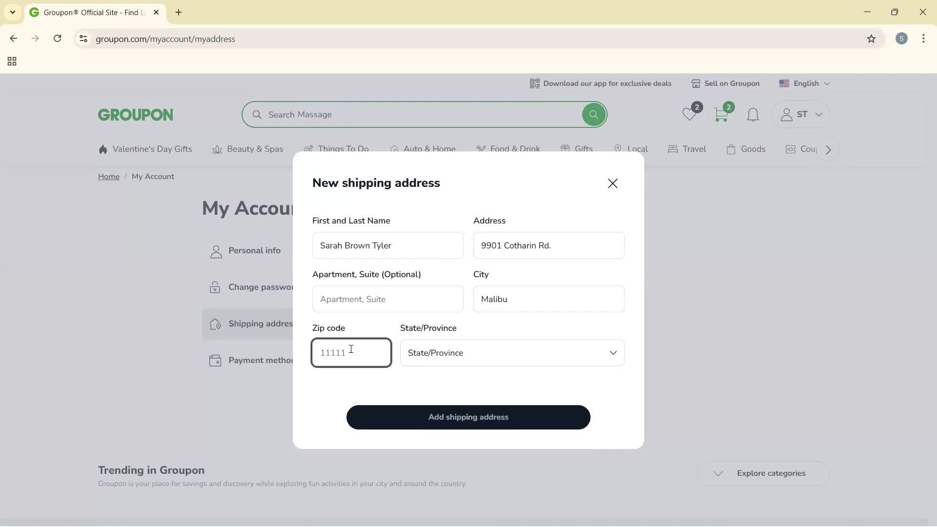Click the search magnifier button
The height and width of the screenshot is (527, 937).
click(593, 114)
